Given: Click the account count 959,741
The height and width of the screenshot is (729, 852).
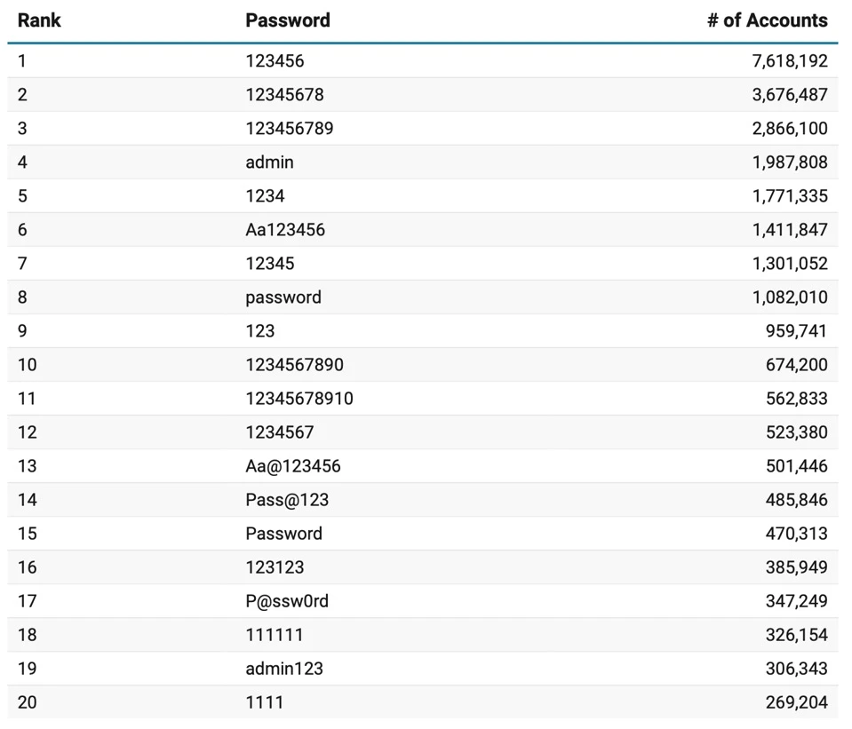Looking at the screenshot, I should click(796, 331).
